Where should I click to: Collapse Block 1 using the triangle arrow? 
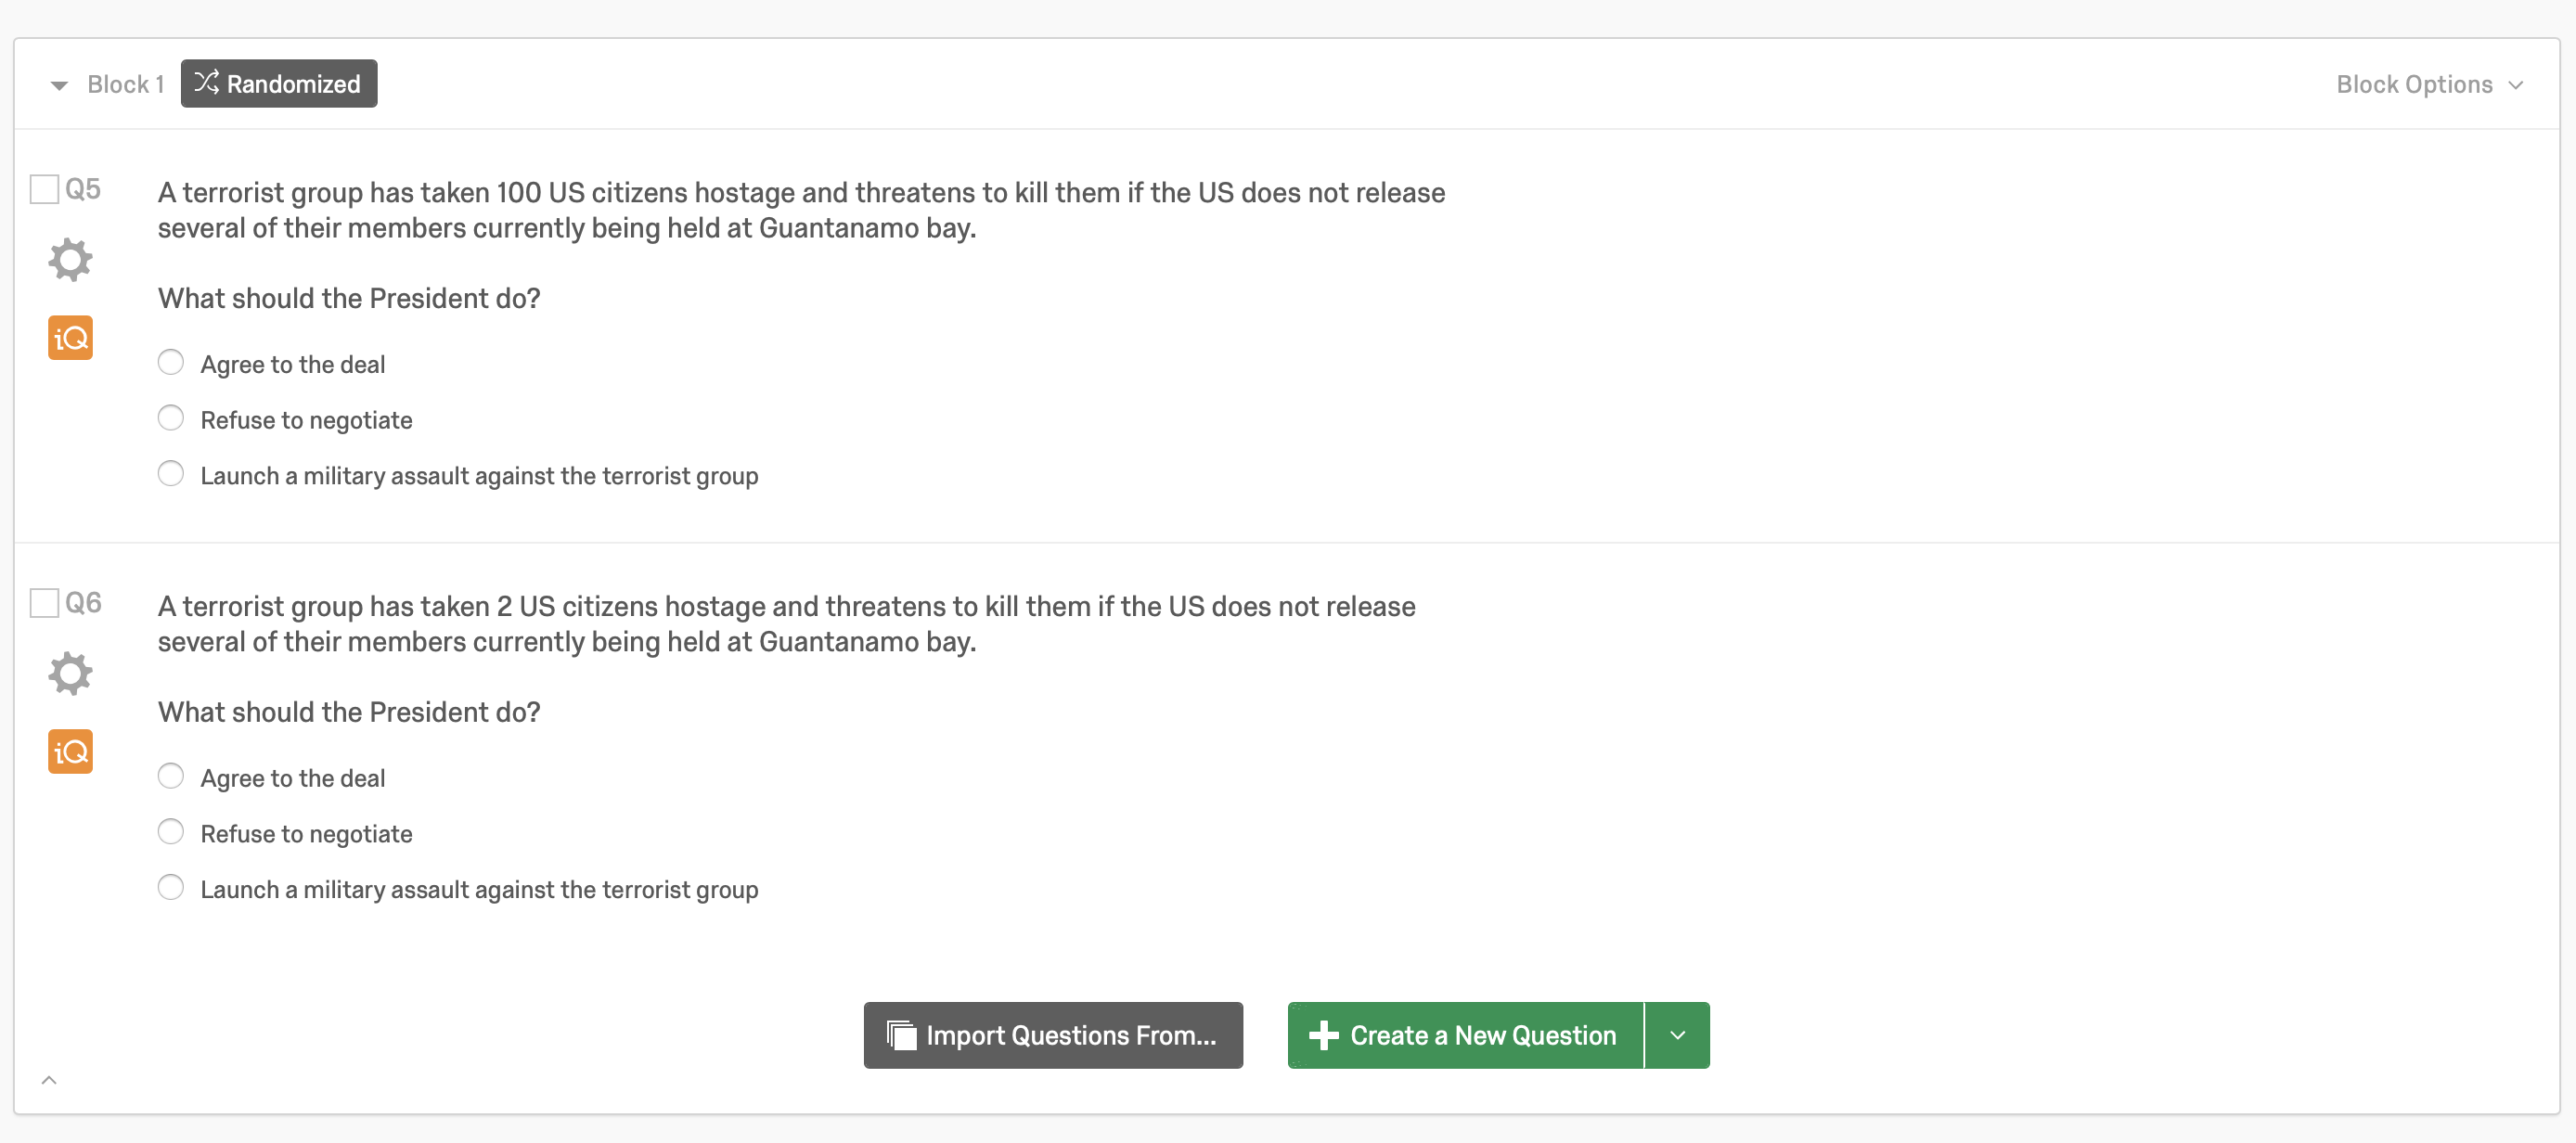59,86
